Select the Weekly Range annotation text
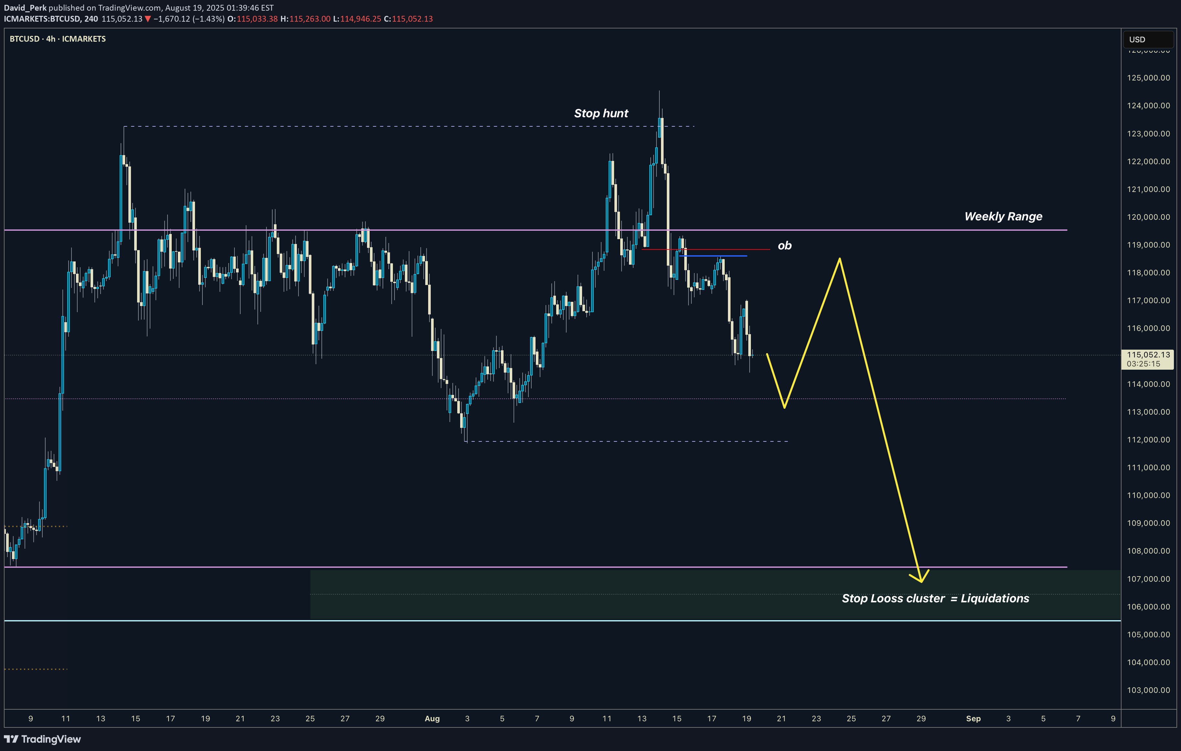This screenshot has width=1181, height=751. coord(1003,216)
